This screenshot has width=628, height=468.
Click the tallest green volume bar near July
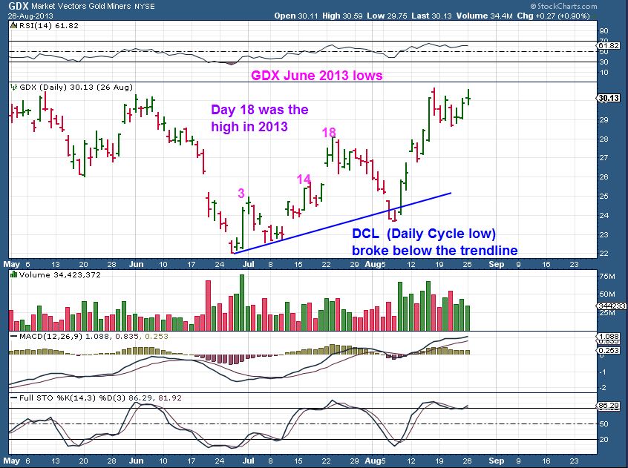tap(241, 303)
